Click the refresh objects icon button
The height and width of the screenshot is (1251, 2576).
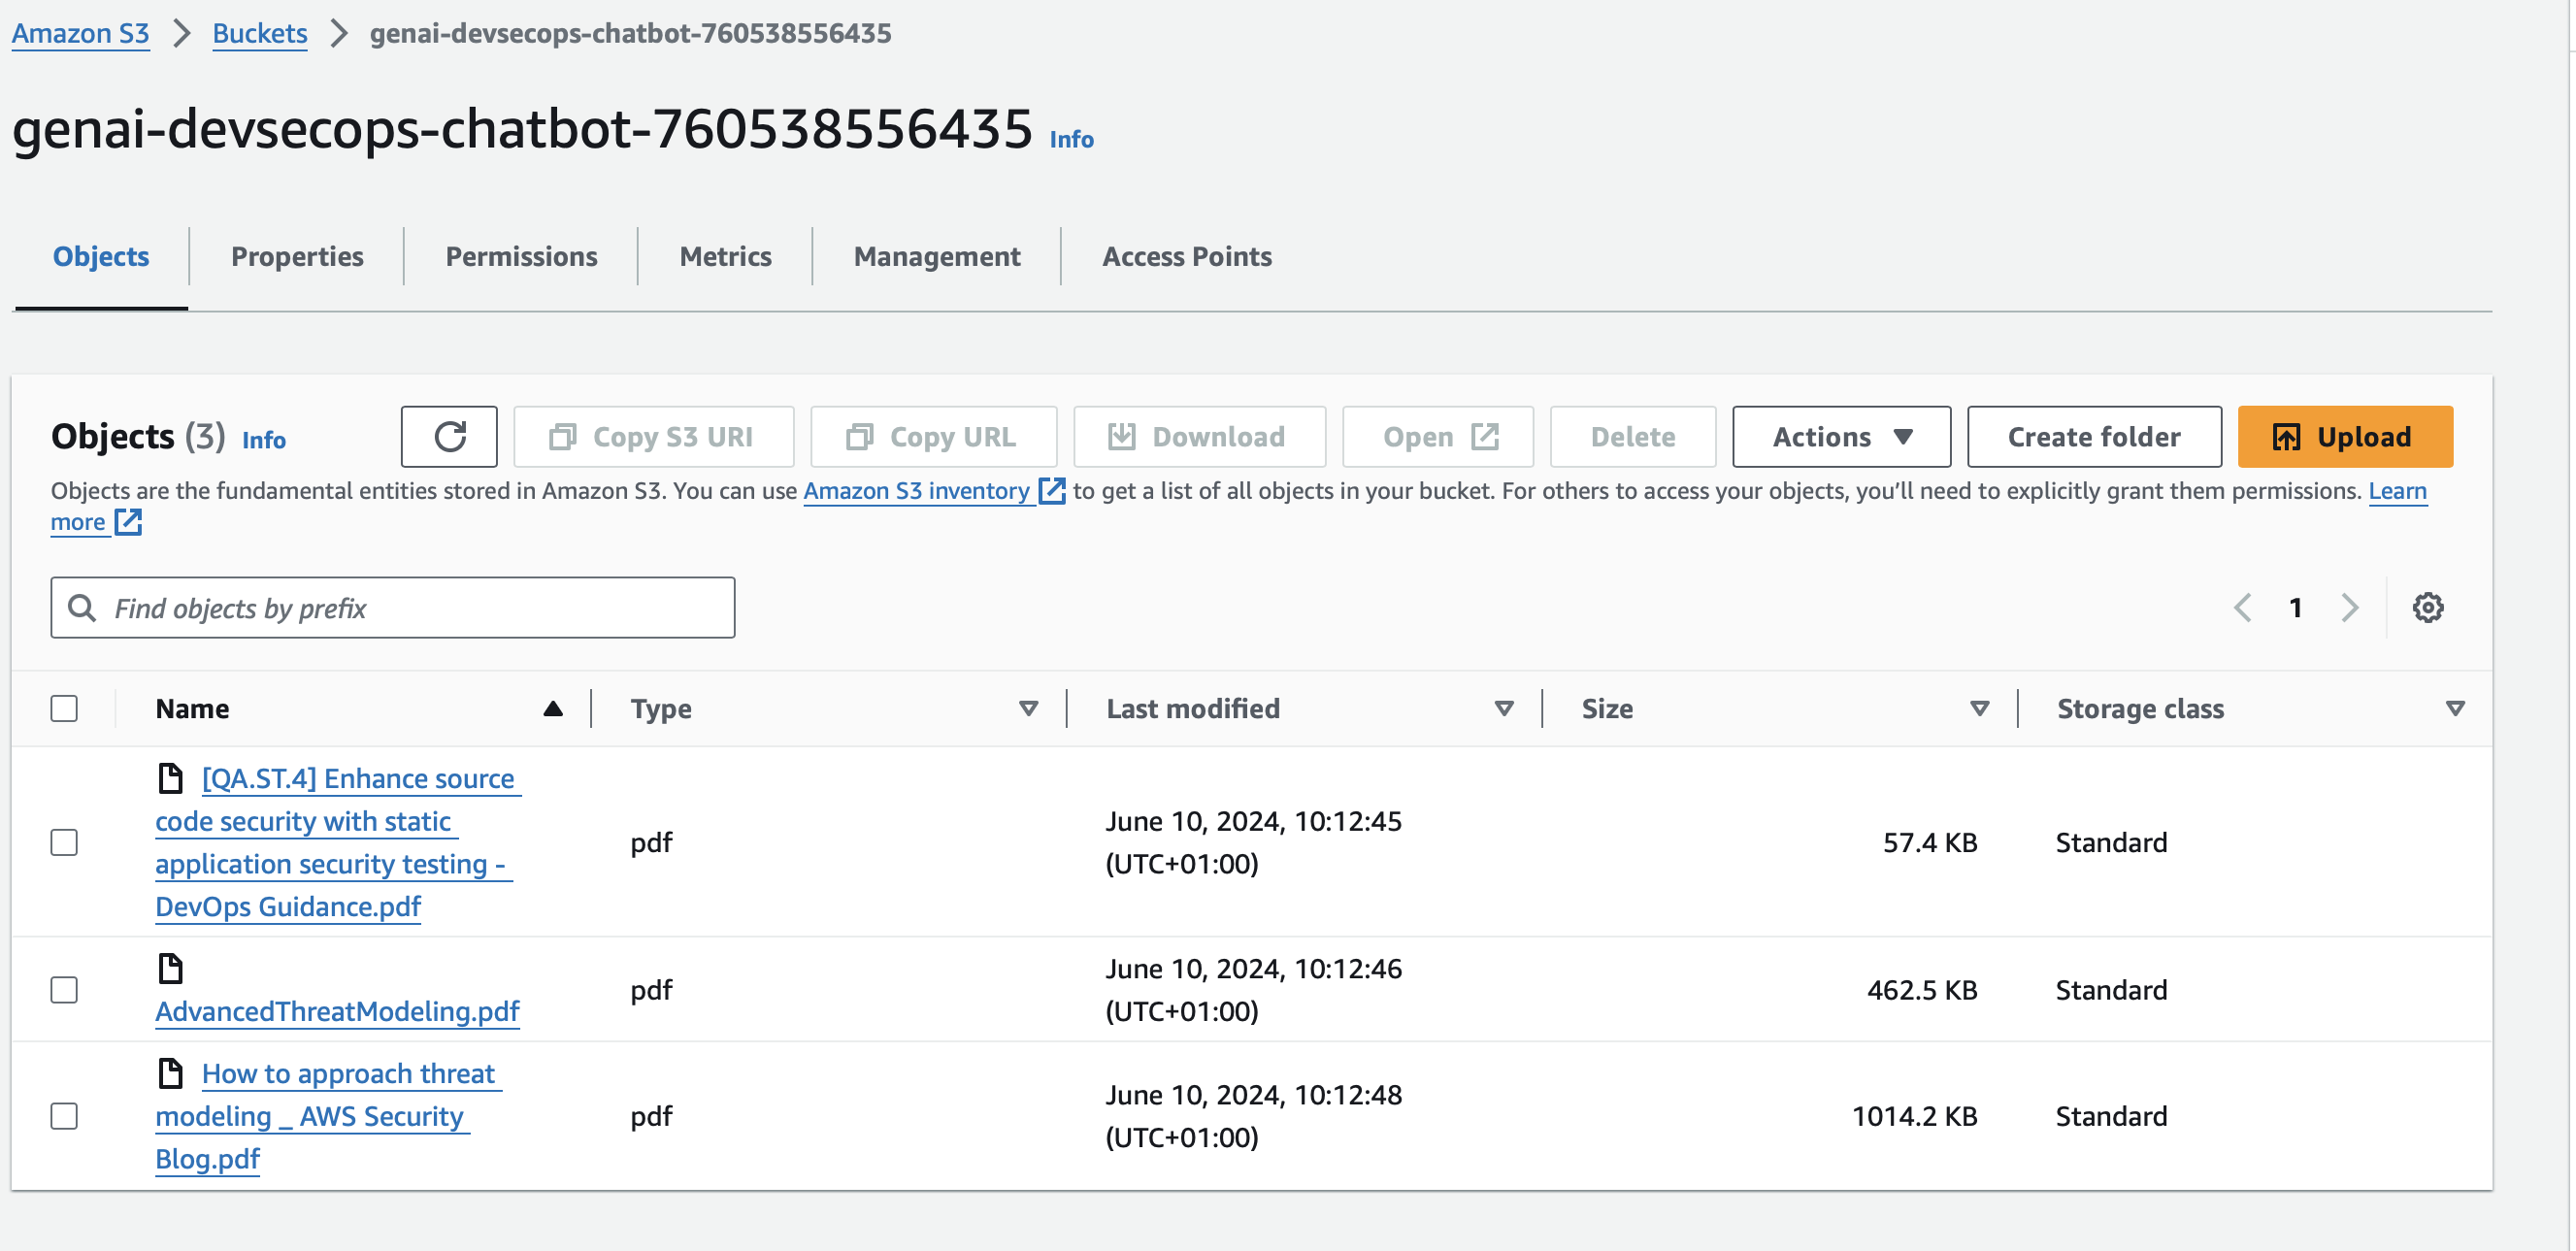coord(449,437)
